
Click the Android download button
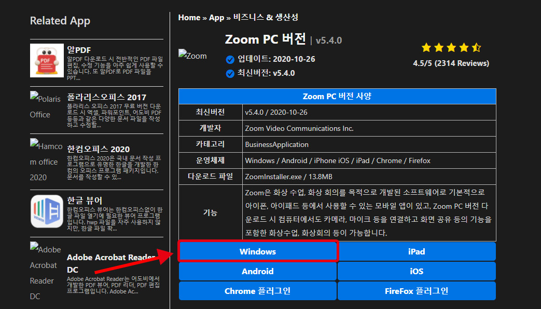(x=258, y=271)
